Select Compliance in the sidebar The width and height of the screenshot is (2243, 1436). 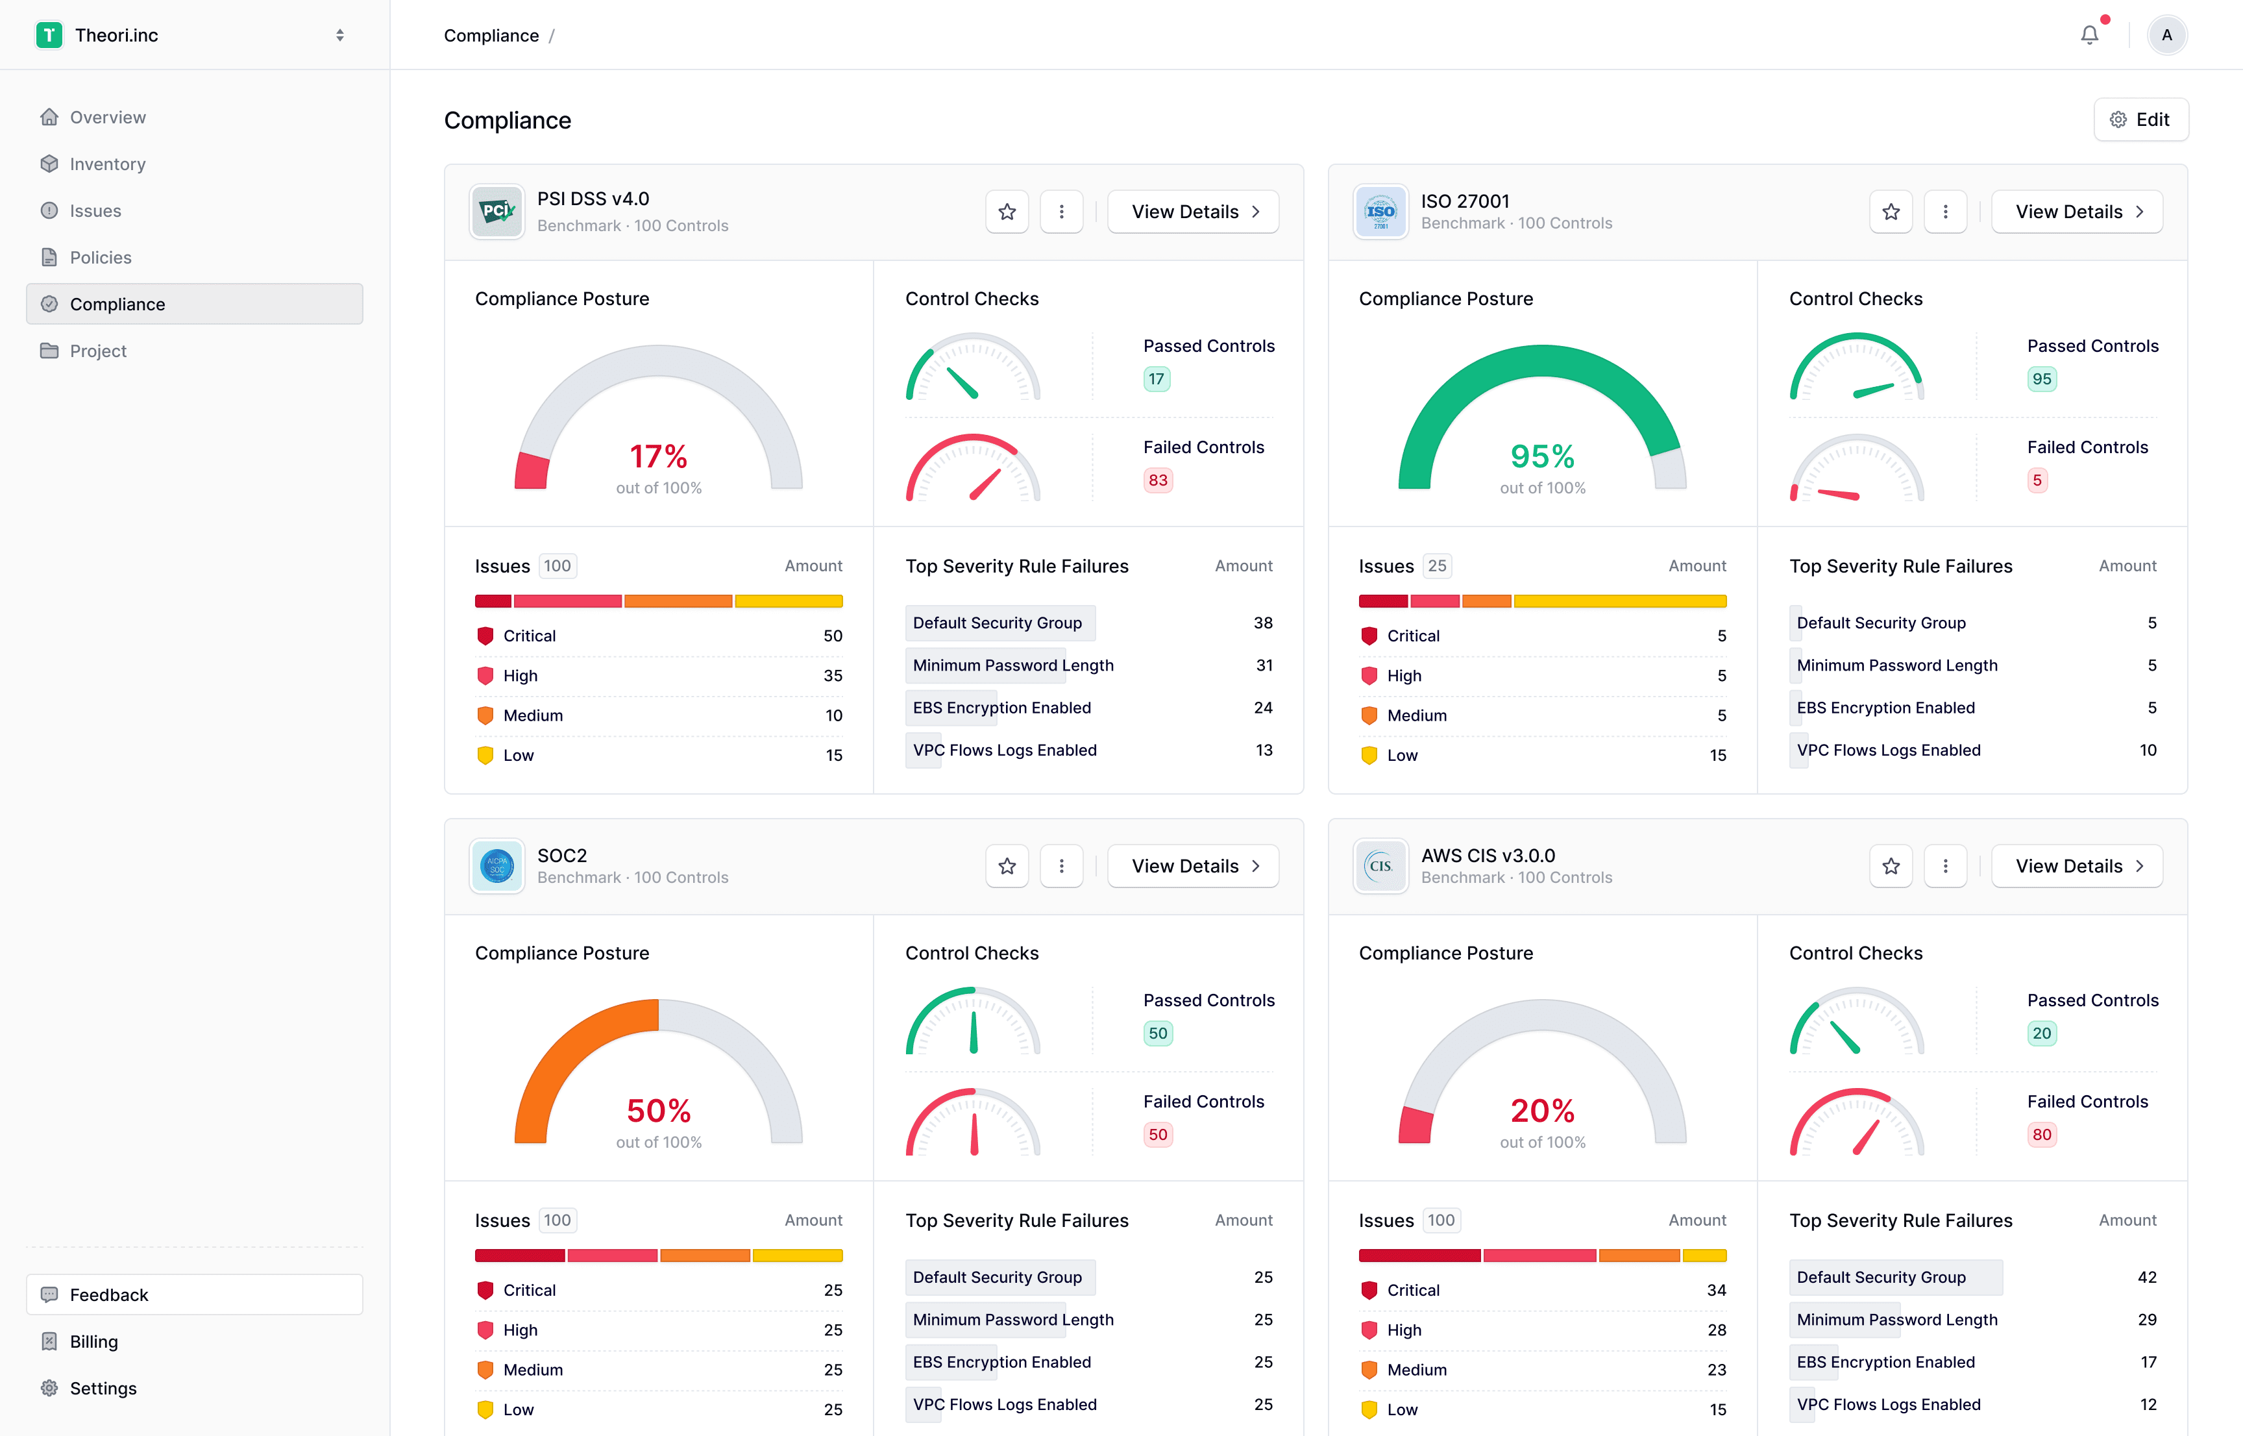pos(194,304)
